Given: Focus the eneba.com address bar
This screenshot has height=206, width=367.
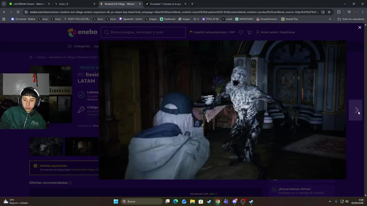Looking at the screenshot, I should tap(174, 12).
